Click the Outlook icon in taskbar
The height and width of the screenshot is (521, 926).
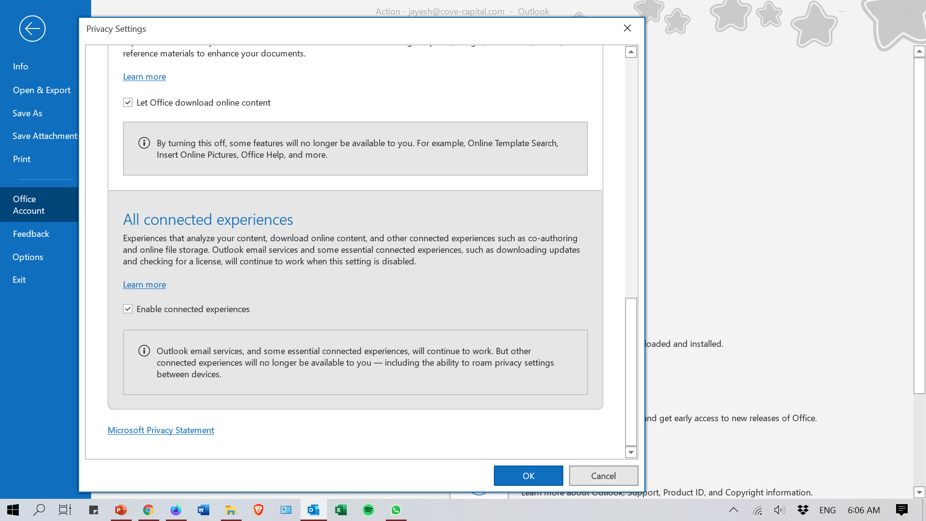coord(313,509)
